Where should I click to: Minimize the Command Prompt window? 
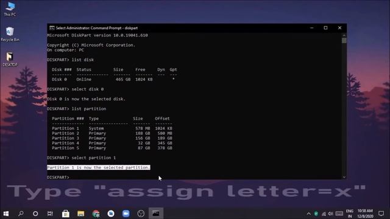311,28
